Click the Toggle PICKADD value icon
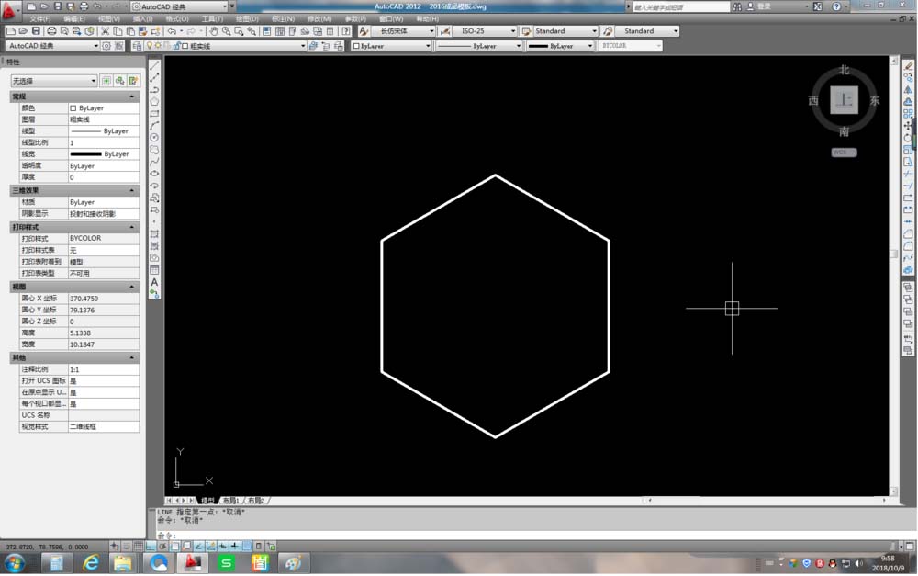 pyautogui.click(x=106, y=81)
